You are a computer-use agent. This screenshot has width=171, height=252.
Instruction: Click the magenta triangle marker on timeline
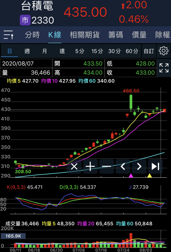(x=131, y=176)
